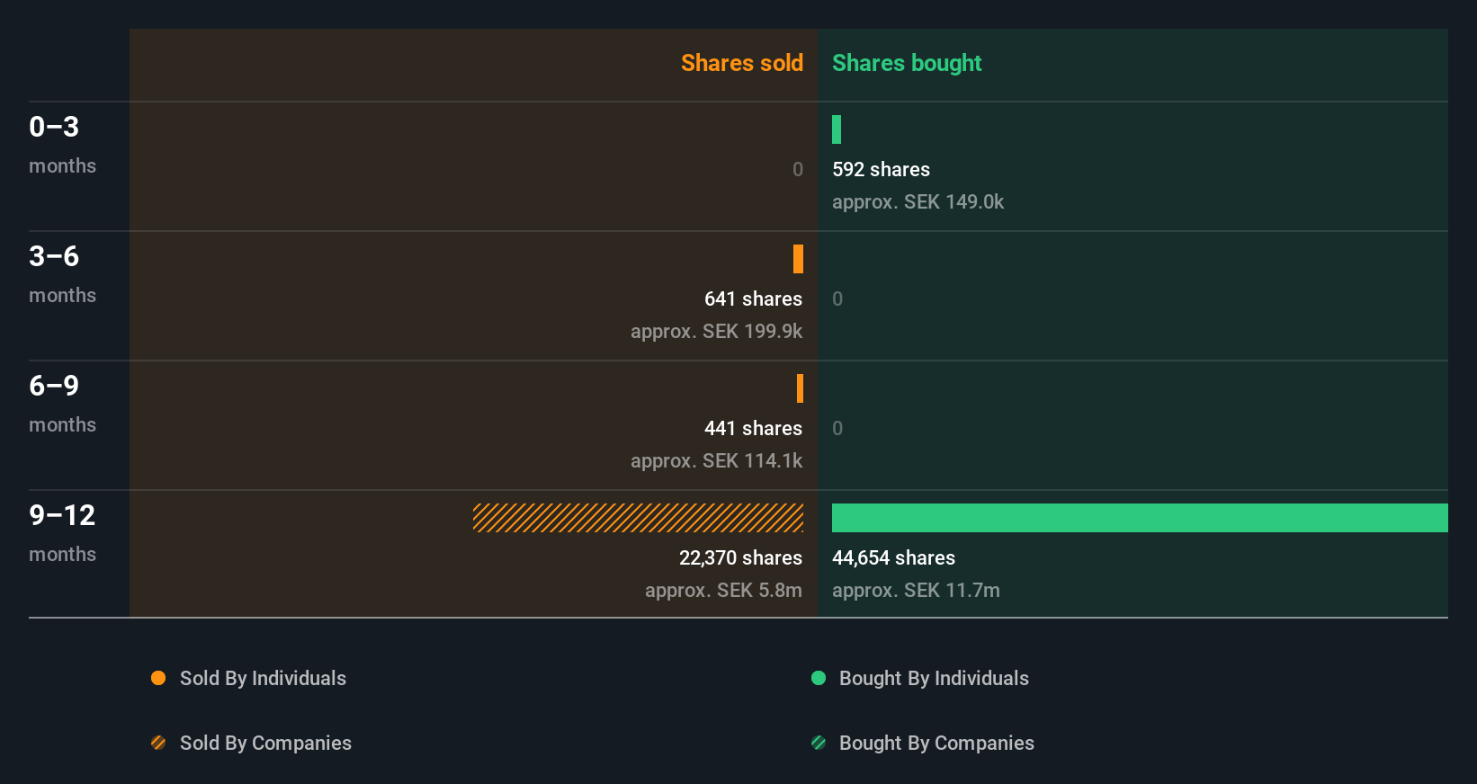
Task: Click the approx. SEK 114.1k text
Action: [716, 460]
